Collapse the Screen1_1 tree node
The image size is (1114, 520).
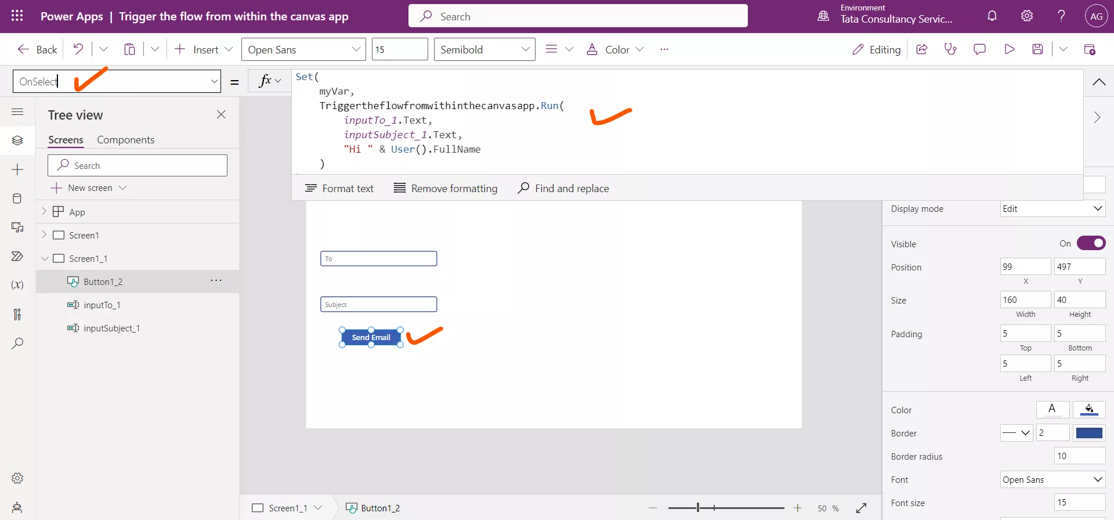coord(44,258)
